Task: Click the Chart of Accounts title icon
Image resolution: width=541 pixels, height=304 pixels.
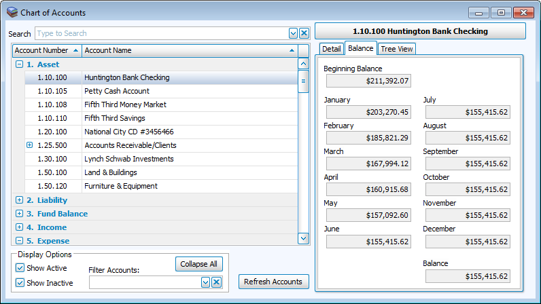Action: (12, 12)
